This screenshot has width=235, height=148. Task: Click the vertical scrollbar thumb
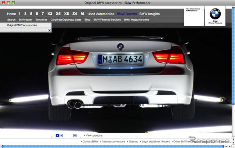(x=234, y=56)
